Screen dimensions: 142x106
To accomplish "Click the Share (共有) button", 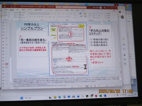I will pos(114,11).
